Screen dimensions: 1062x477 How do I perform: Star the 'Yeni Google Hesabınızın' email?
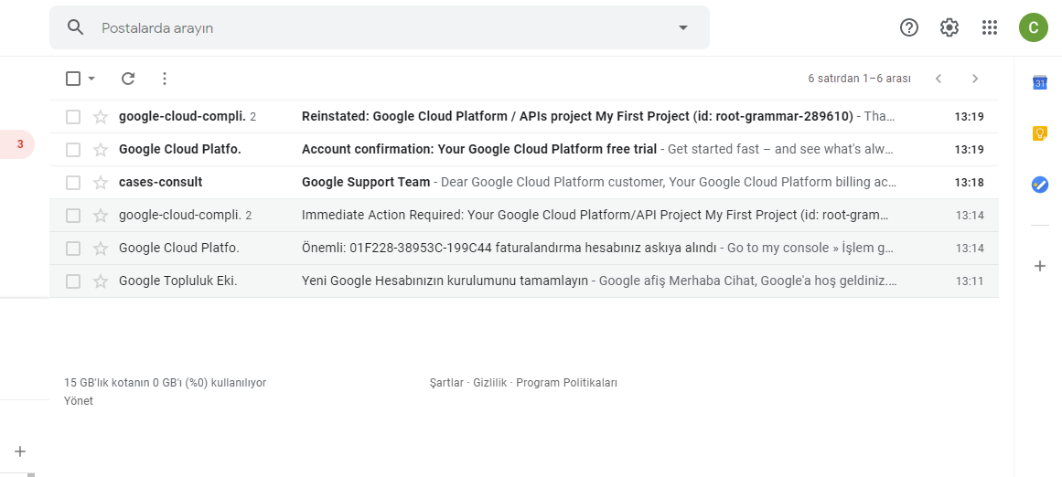101,281
